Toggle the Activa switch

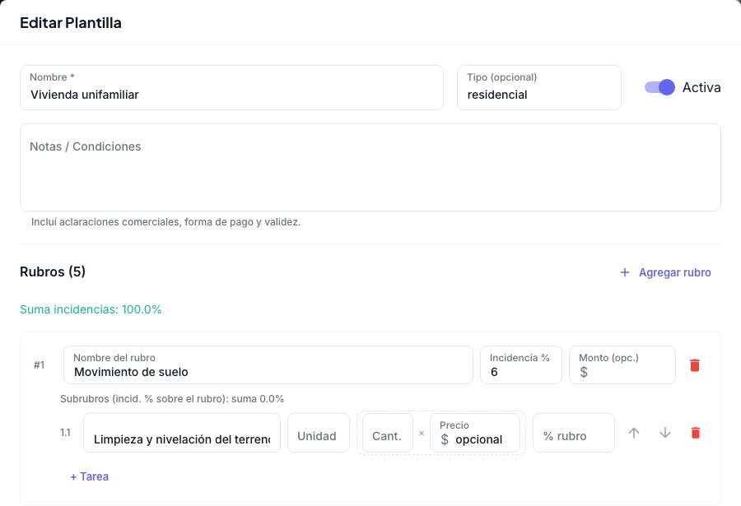659,87
